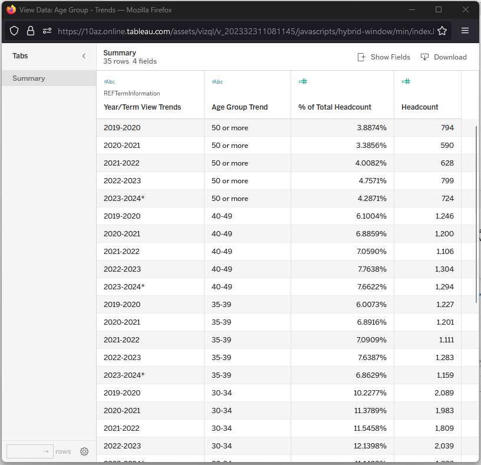Click the % of Total Headcount column header
481x465 pixels.
335,107
